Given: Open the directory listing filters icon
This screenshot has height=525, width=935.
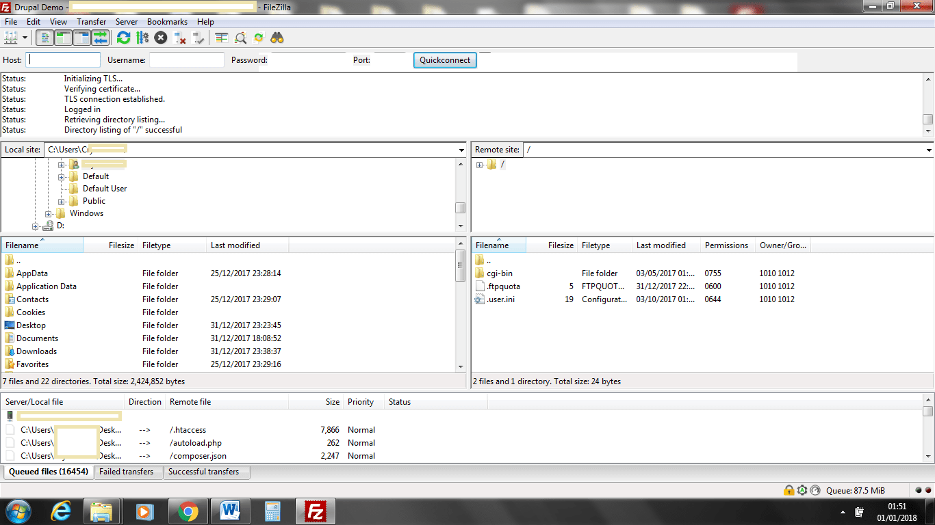Looking at the screenshot, I should (x=221, y=38).
